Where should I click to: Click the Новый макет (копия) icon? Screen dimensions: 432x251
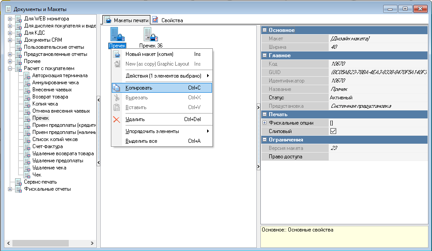(x=117, y=54)
